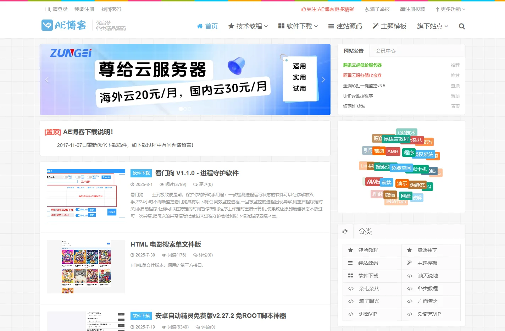Open HTML 电影搜索 article thumbnail
This screenshot has width=505, height=331.
(86, 267)
